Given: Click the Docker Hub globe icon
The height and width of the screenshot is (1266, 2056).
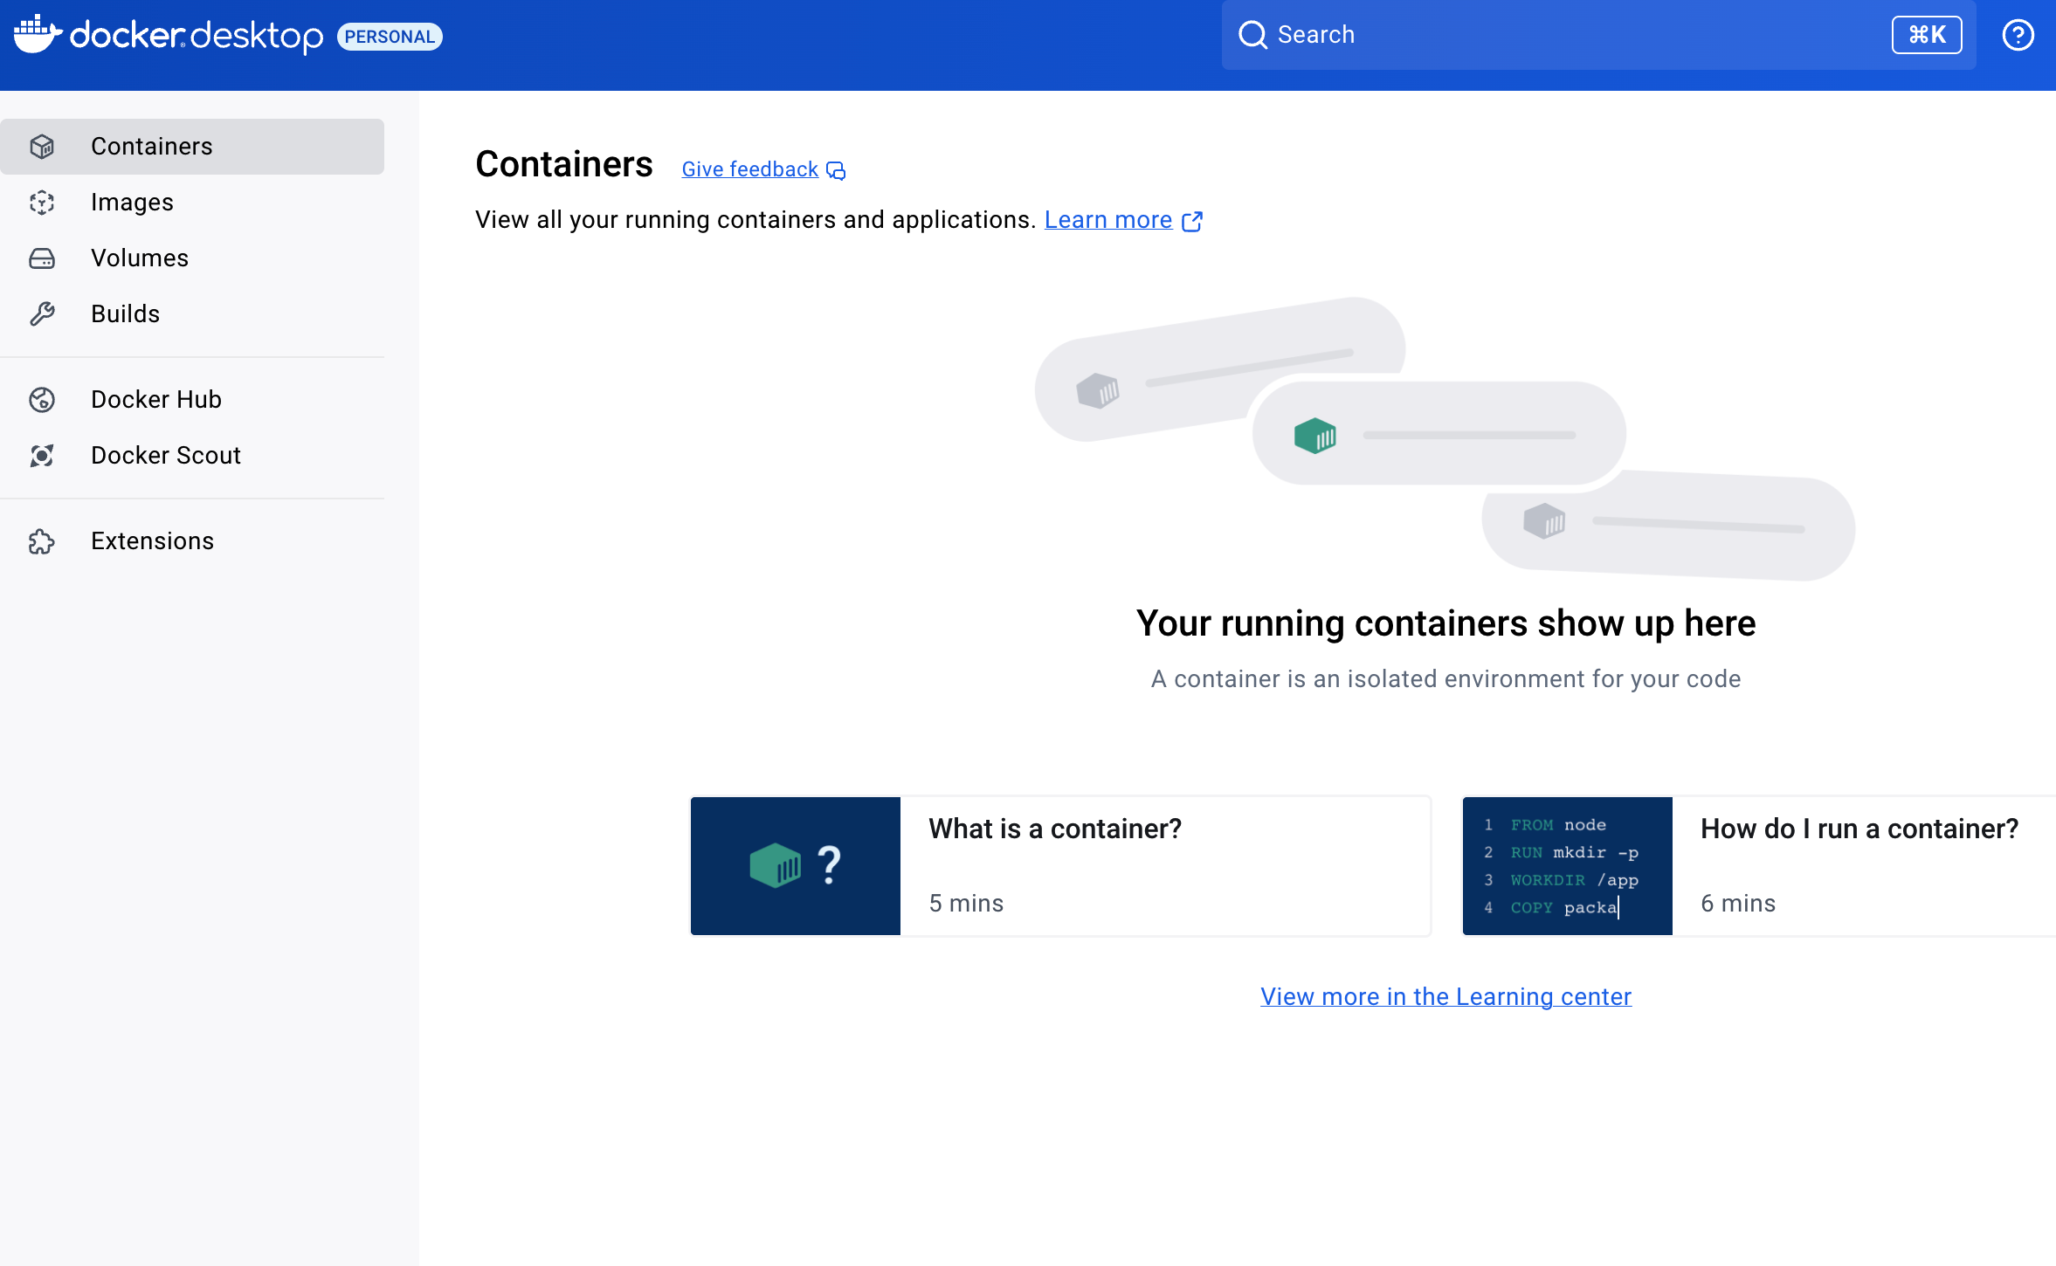Looking at the screenshot, I should point(42,399).
